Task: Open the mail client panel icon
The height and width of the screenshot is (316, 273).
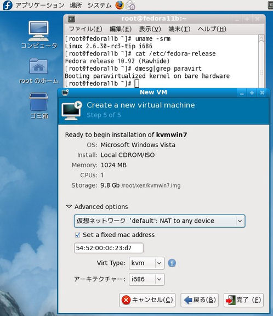Action: coord(130,5)
